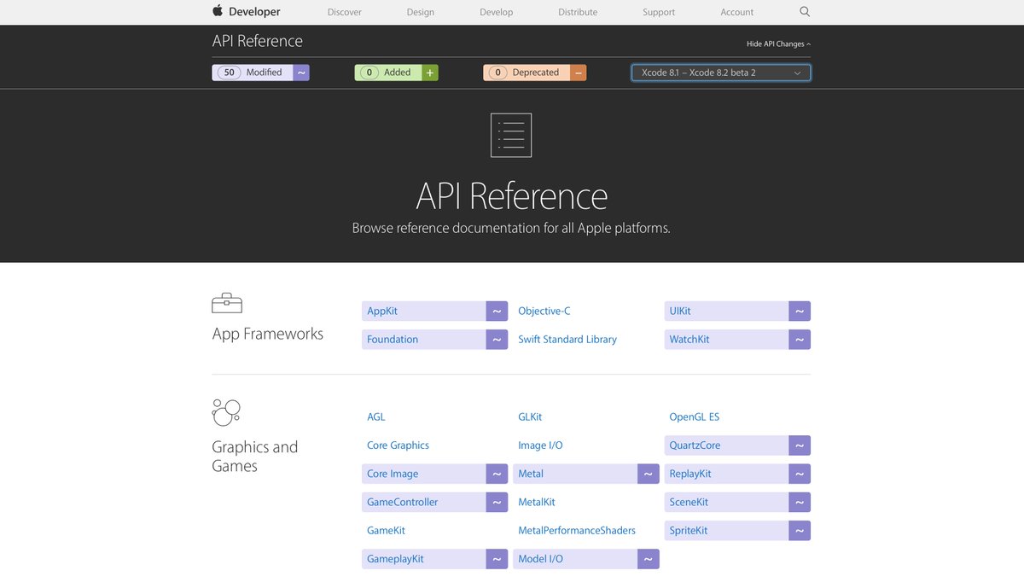This screenshot has height=588, width=1024.
Task: Click the tilde badge next to Foundation
Action: pos(497,340)
